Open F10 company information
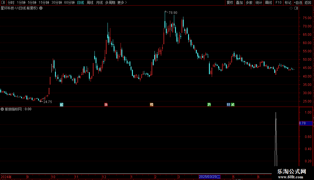This screenshot has width=314, height=180. tap(278, 2)
